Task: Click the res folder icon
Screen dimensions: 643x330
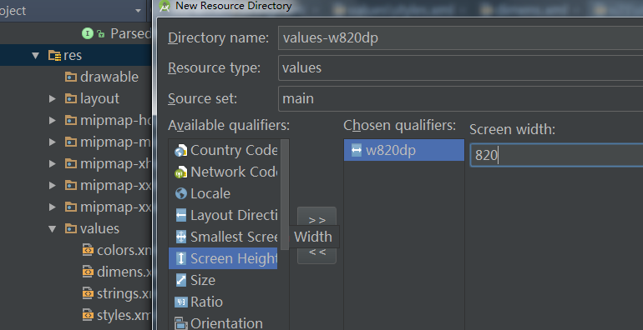Action: coord(54,55)
